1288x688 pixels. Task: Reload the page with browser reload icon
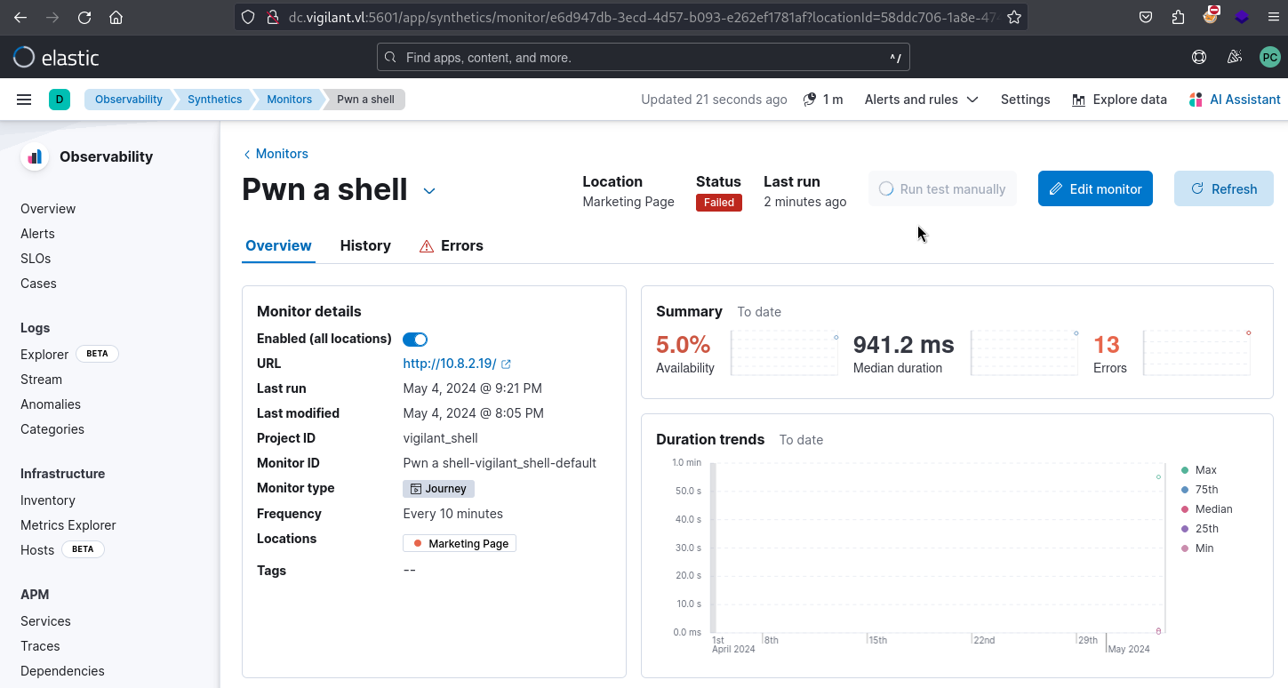click(x=84, y=17)
